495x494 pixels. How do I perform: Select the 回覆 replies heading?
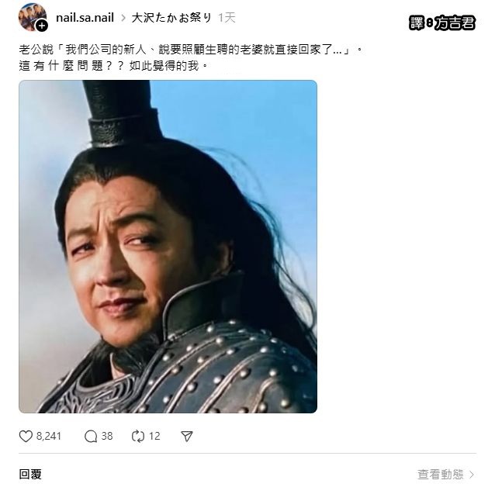point(30,474)
